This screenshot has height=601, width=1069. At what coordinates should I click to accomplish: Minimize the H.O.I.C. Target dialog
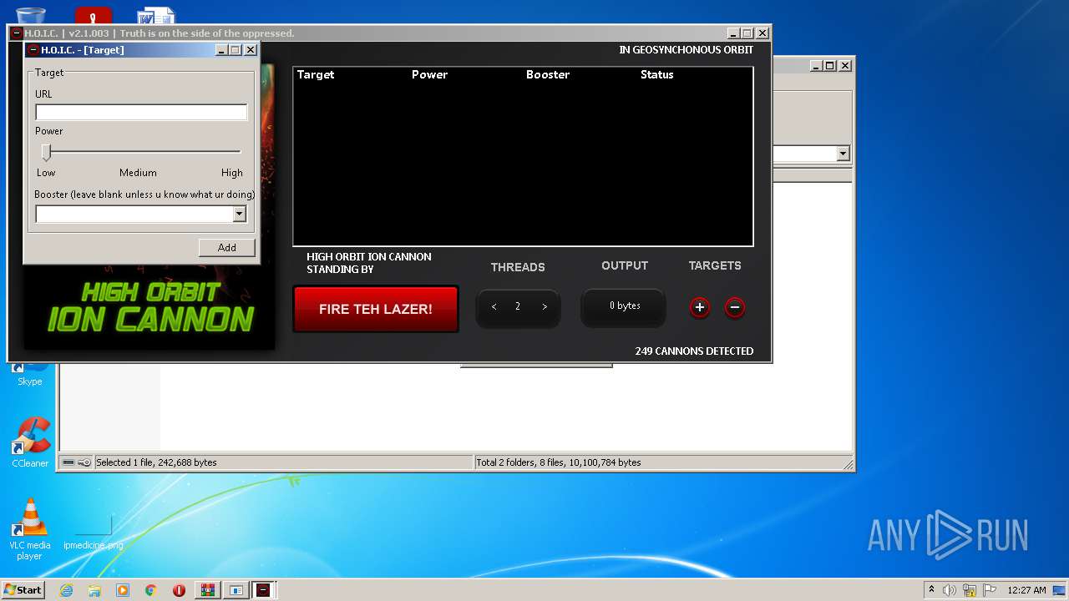(x=221, y=50)
